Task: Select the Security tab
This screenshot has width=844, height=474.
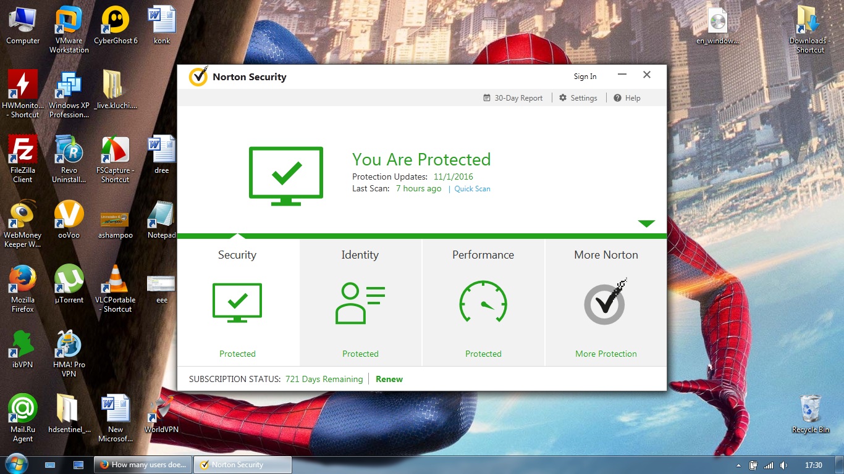Action: click(x=238, y=302)
